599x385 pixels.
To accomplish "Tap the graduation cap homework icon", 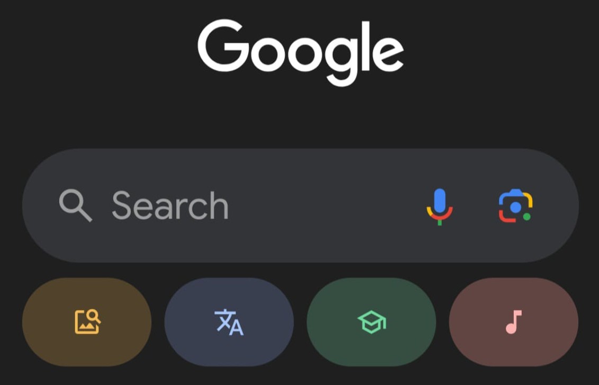I will pos(371,322).
